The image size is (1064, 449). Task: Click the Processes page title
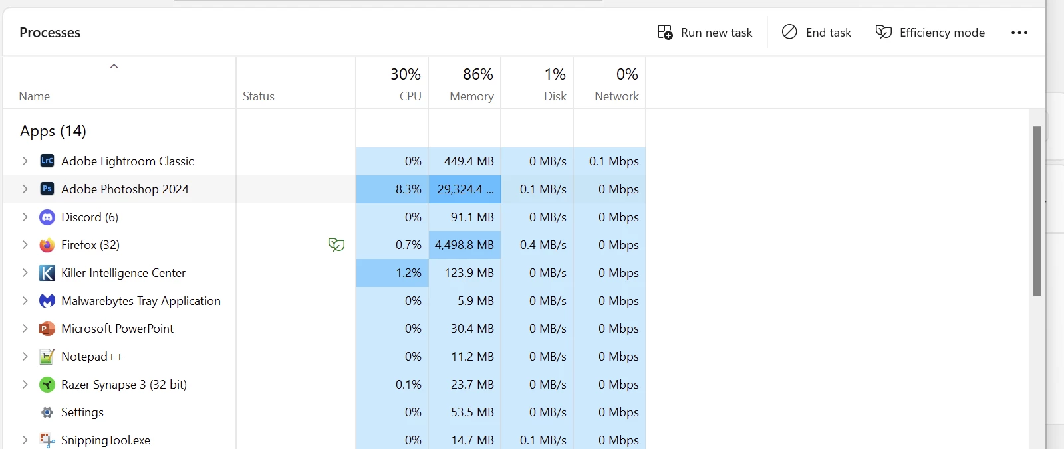[x=50, y=33]
